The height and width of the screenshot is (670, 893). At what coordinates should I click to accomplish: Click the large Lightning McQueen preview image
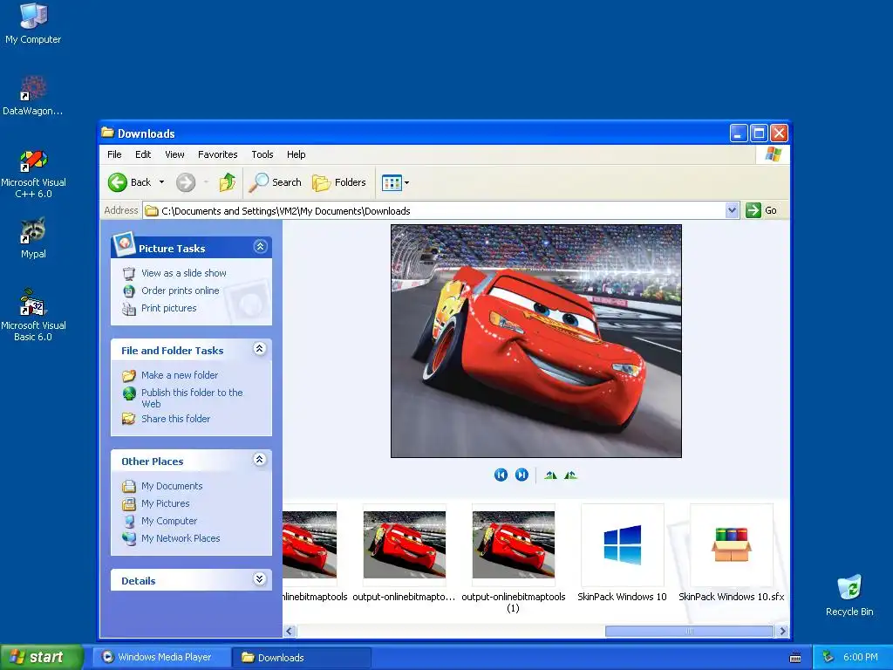536,341
